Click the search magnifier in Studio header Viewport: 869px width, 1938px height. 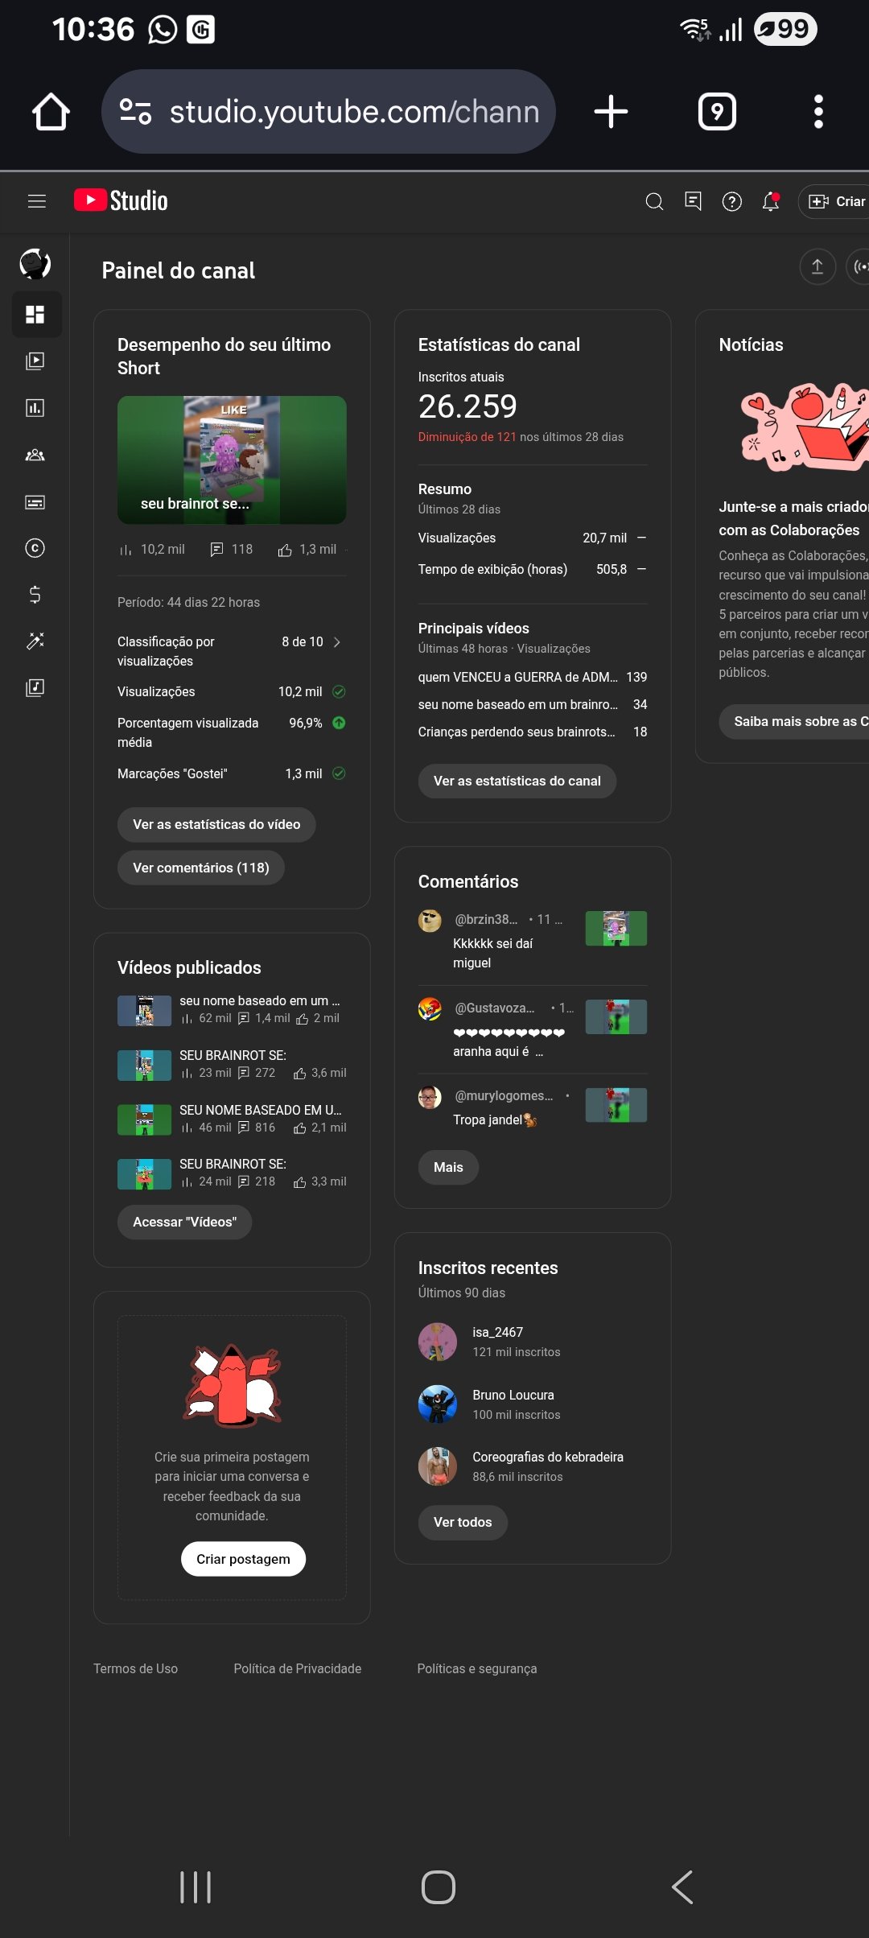tap(655, 201)
